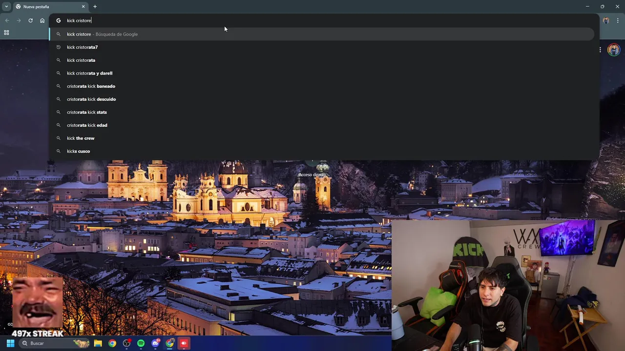Open the apps grid in bookmarks bar
This screenshot has width=625, height=351.
[6, 33]
